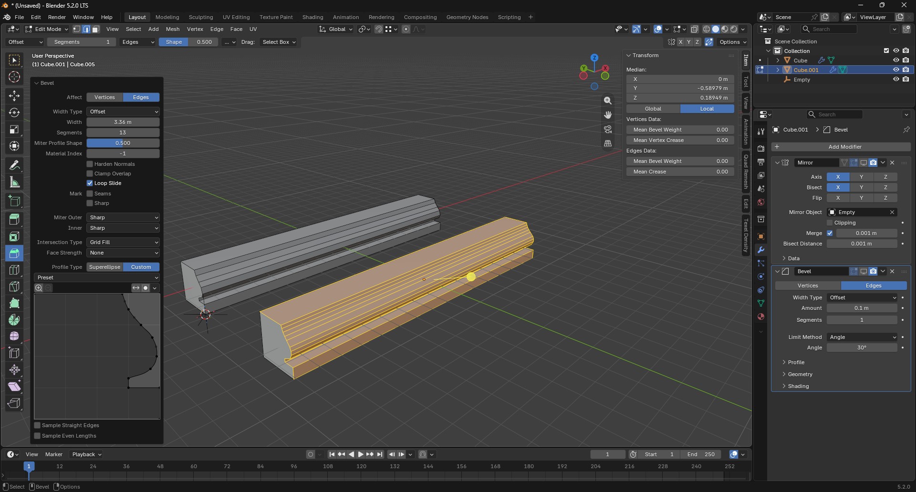Enable Harden Normals checkbox

click(x=90, y=164)
